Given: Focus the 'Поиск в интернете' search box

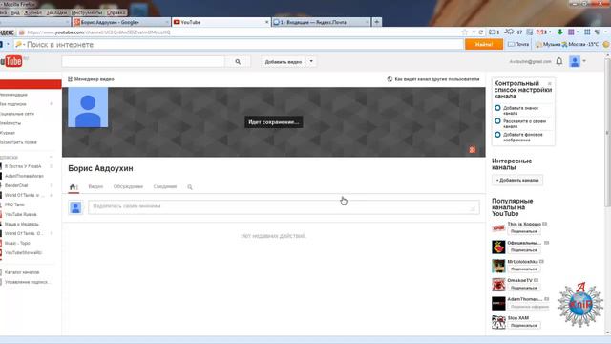Looking at the screenshot, I should coord(239,45).
